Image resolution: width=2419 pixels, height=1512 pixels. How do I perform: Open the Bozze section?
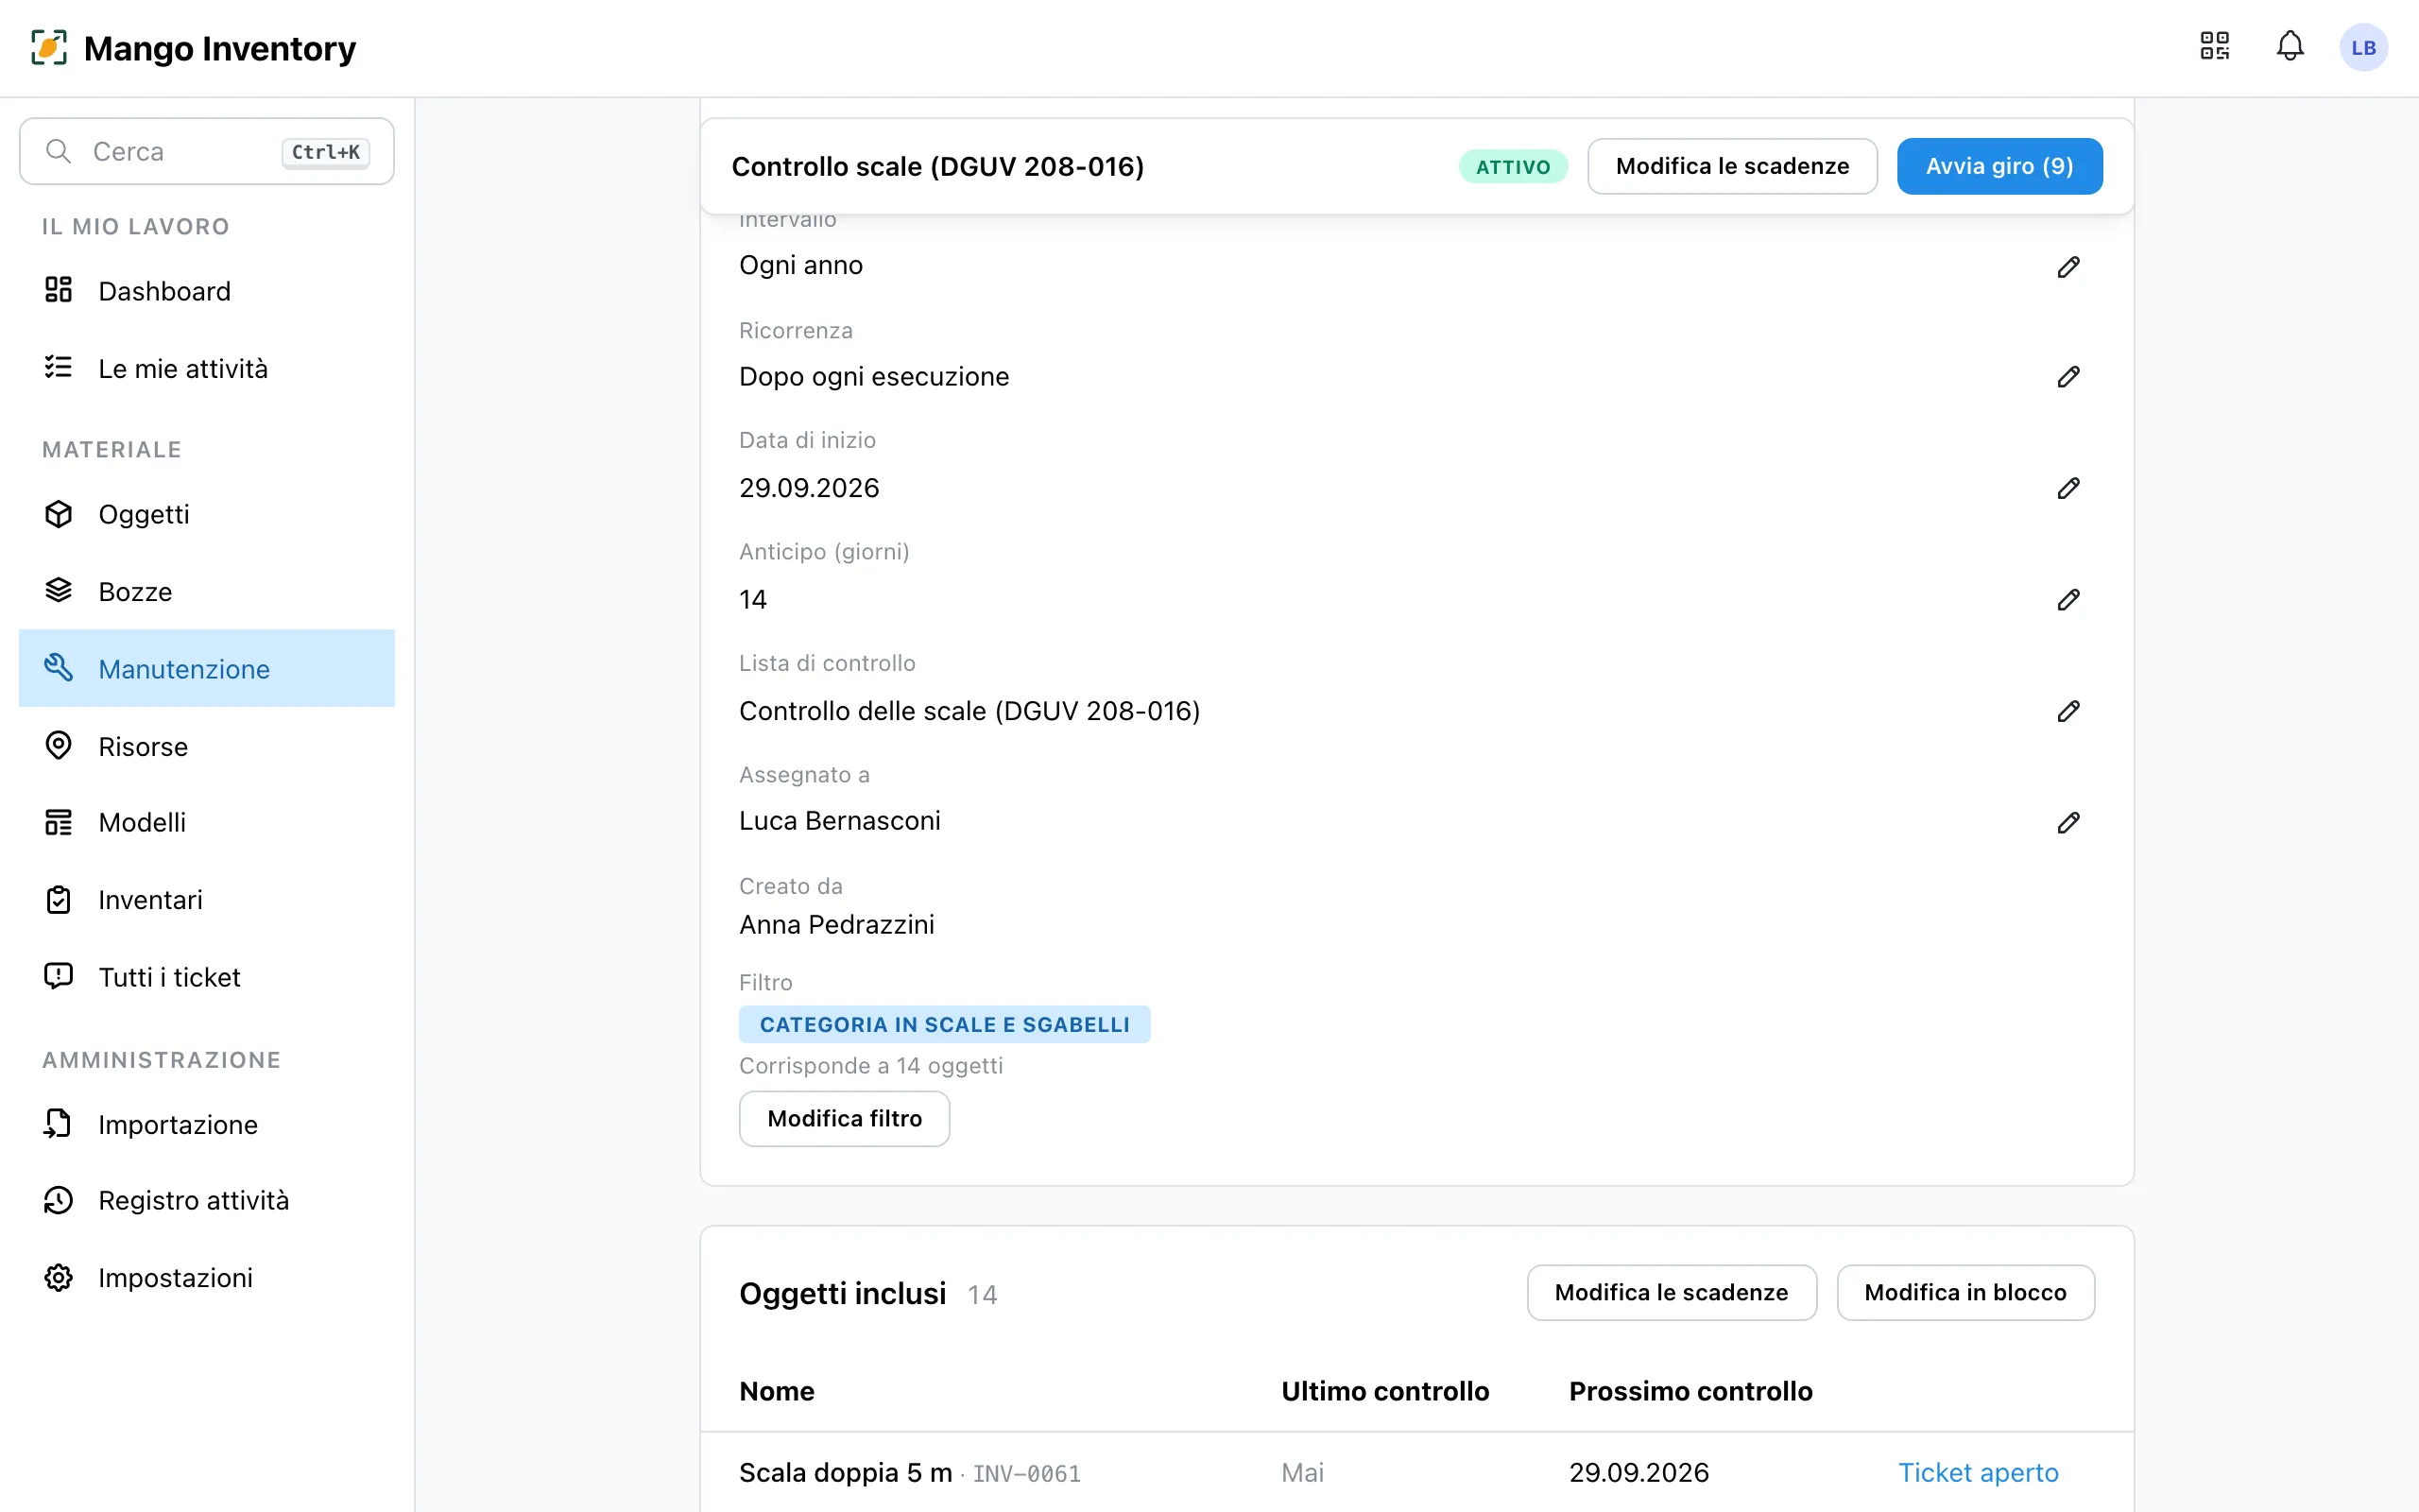click(207, 591)
